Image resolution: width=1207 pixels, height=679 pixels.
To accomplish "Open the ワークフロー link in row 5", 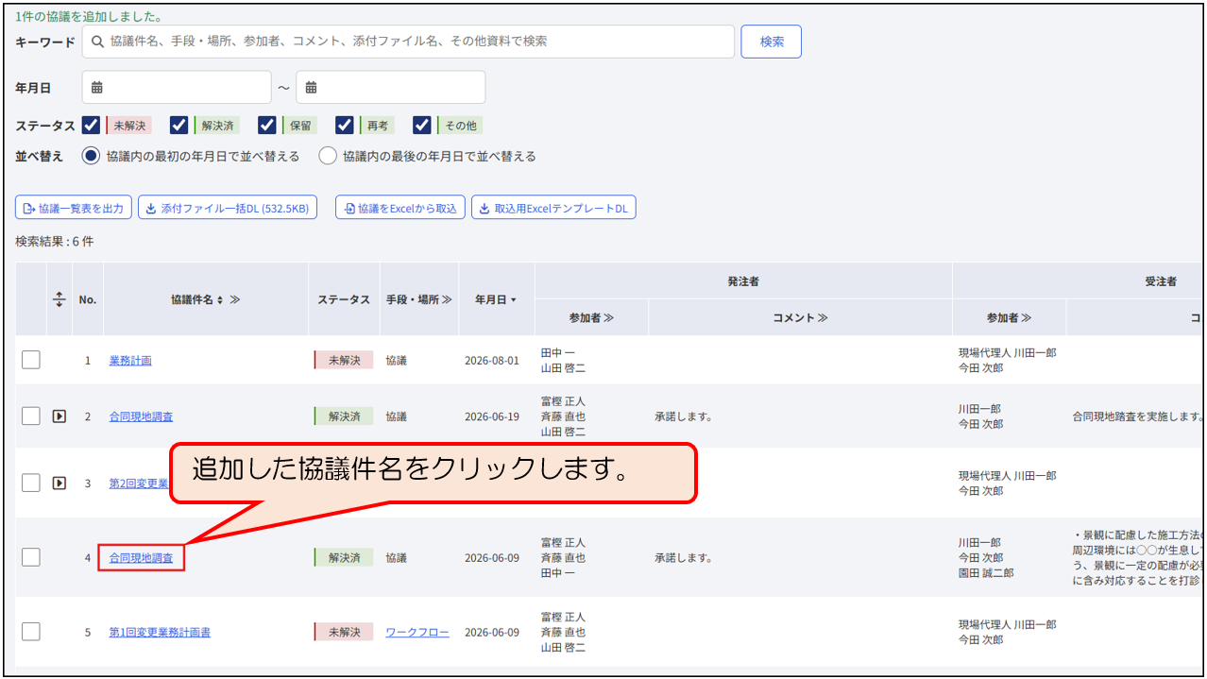I will [x=417, y=633].
